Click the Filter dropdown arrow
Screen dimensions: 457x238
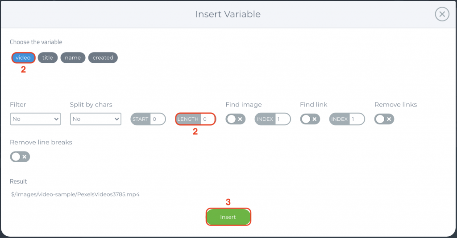[x=56, y=119]
